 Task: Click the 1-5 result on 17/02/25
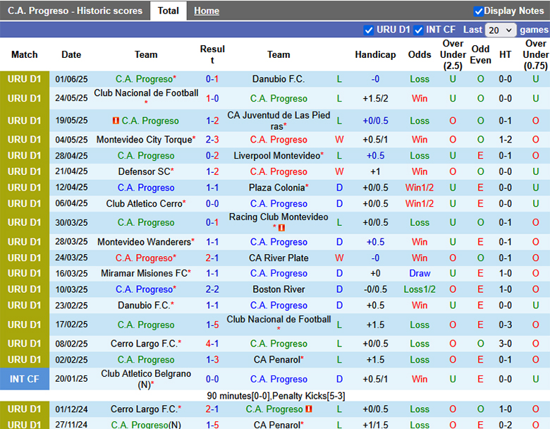point(212,325)
